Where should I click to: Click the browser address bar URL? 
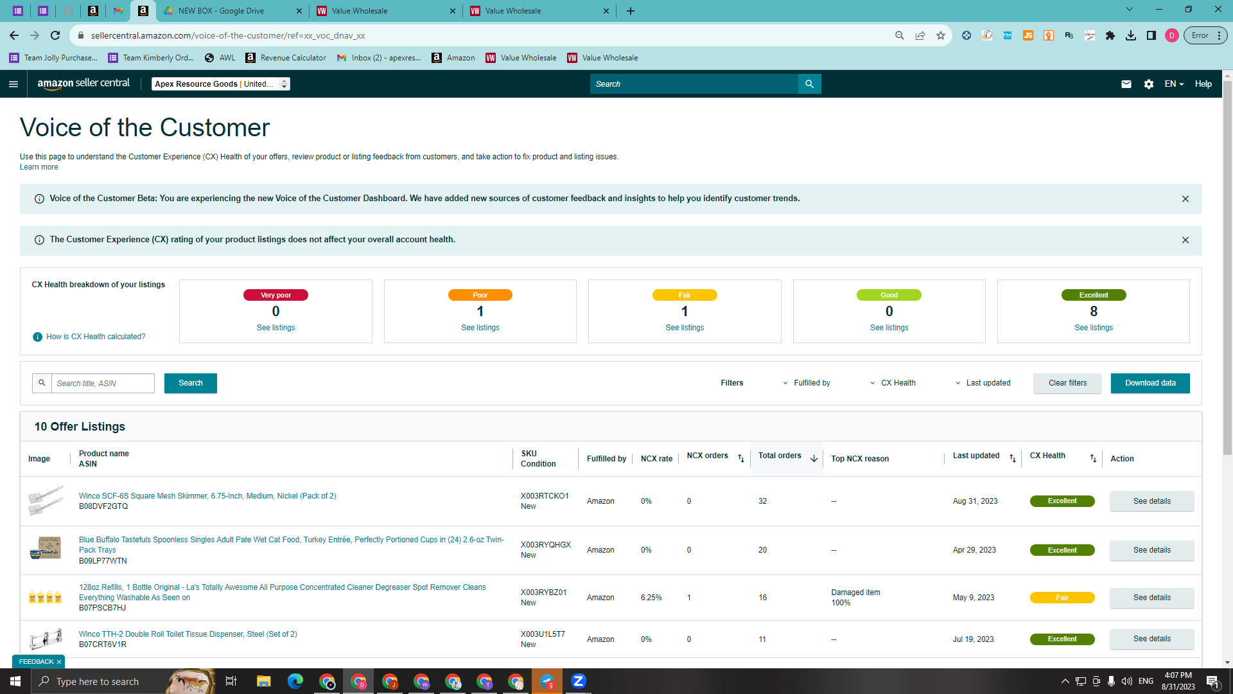coord(228,35)
